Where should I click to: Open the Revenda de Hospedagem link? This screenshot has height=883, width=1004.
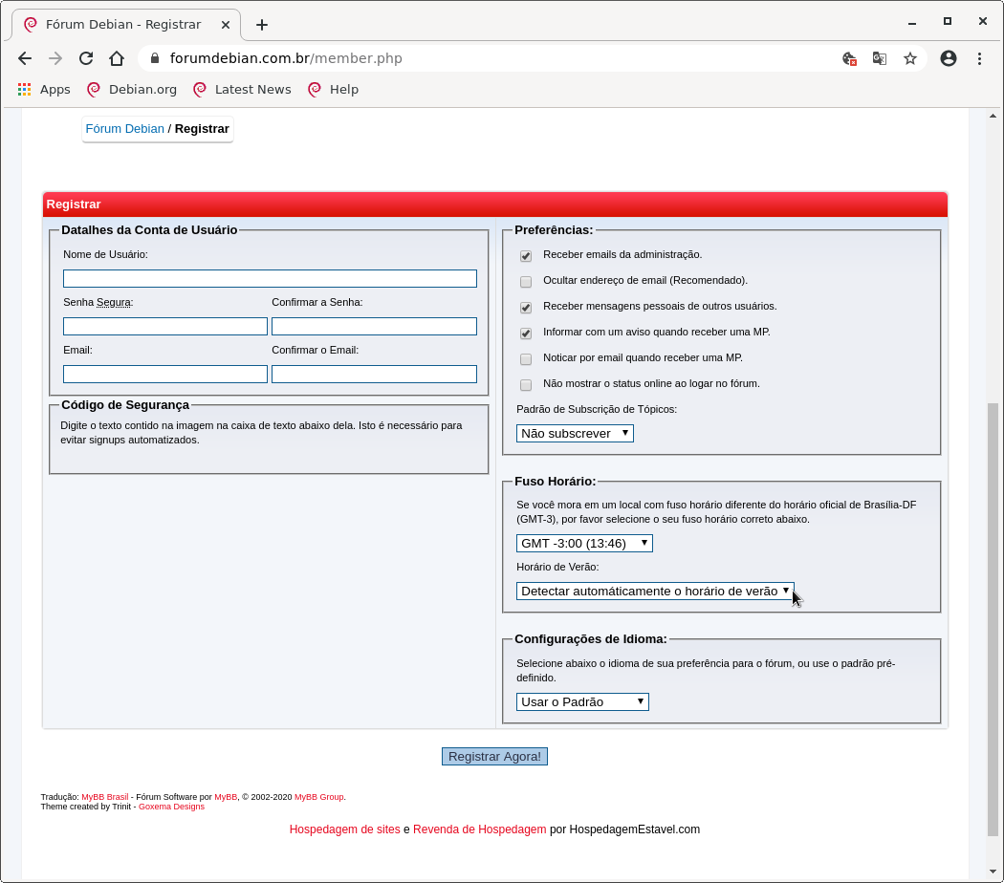(480, 829)
